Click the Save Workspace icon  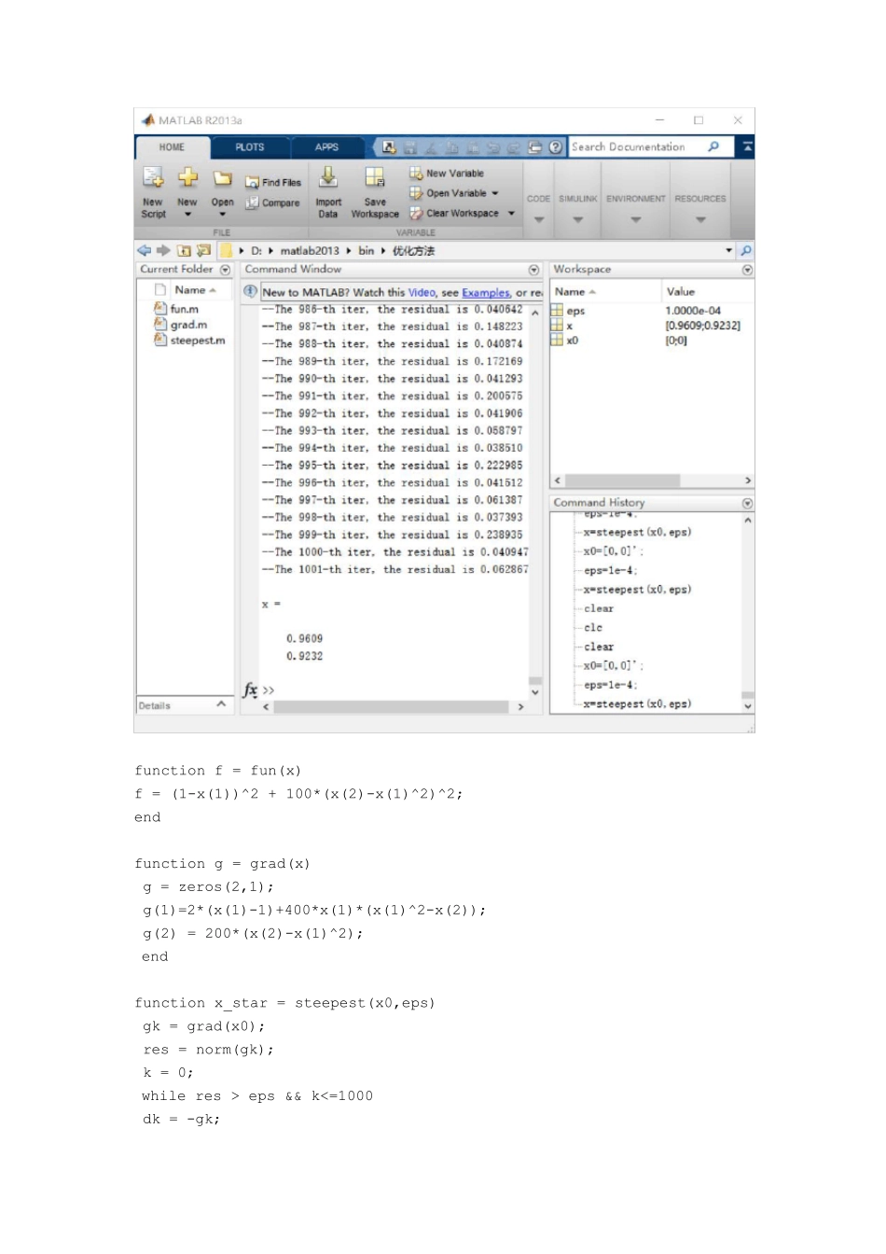(x=375, y=178)
